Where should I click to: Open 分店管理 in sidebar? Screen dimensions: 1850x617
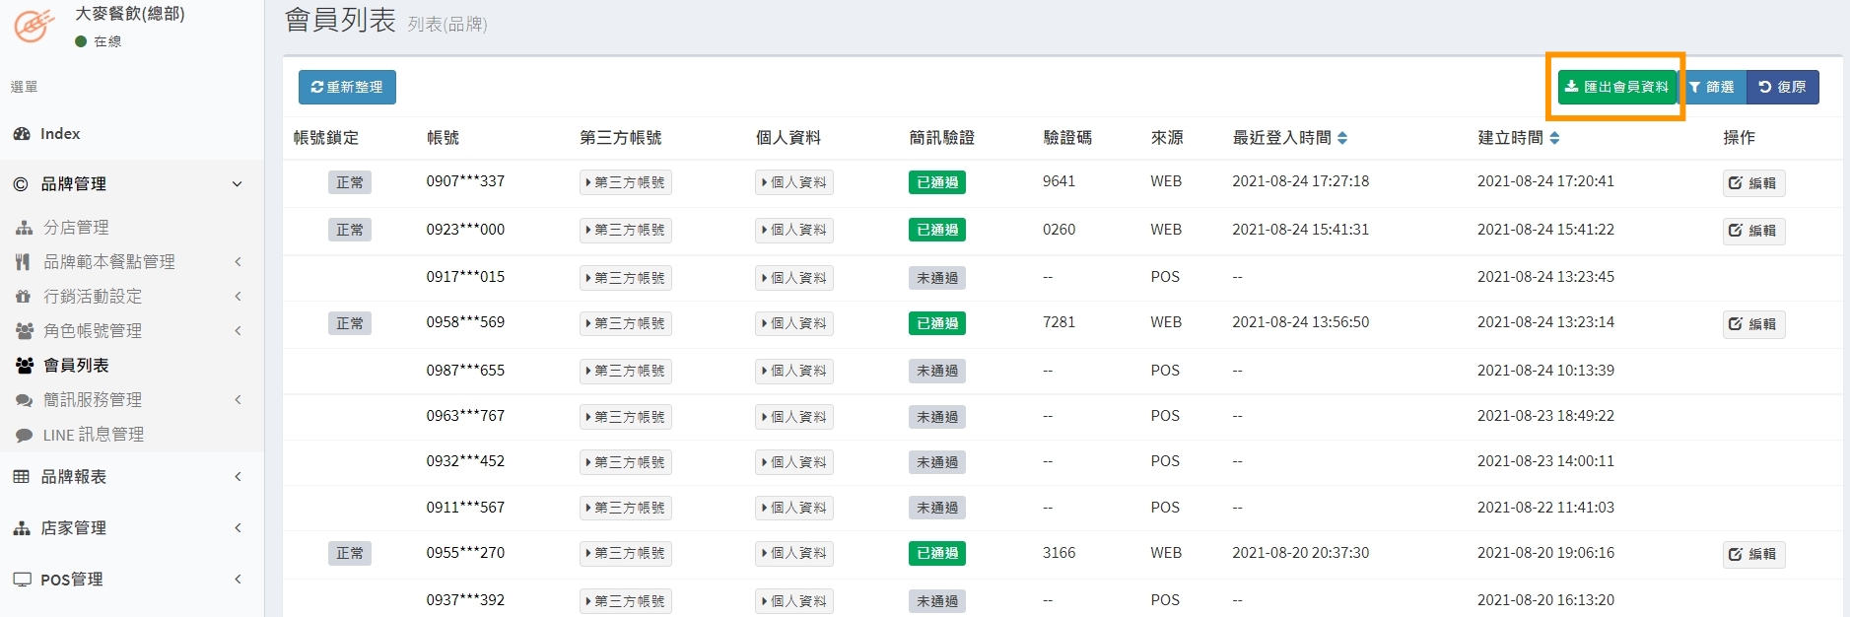[x=76, y=228]
